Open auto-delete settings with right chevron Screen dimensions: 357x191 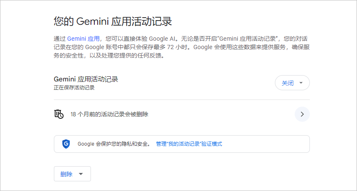click(x=302, y=114)
